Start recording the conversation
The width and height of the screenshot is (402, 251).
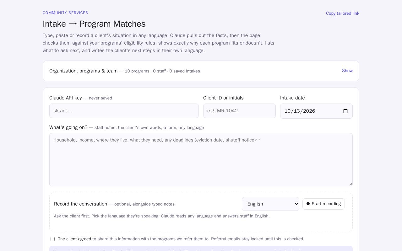(323, 204)
